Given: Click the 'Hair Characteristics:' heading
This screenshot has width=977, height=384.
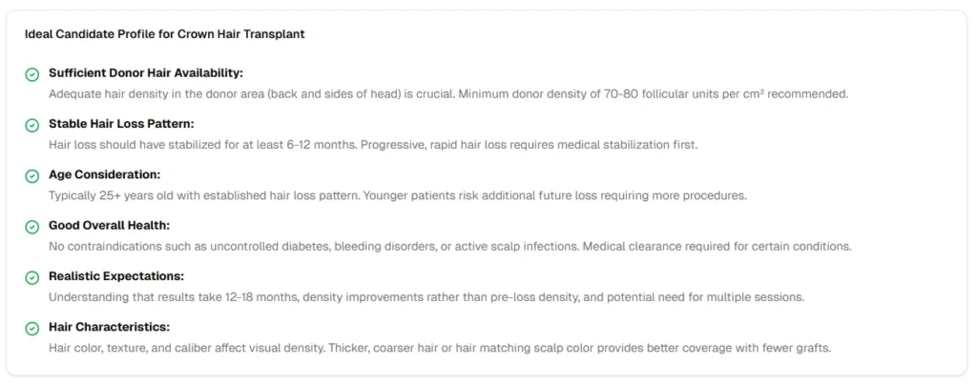Looking at the screenshot, I should (x=109, y=328).
